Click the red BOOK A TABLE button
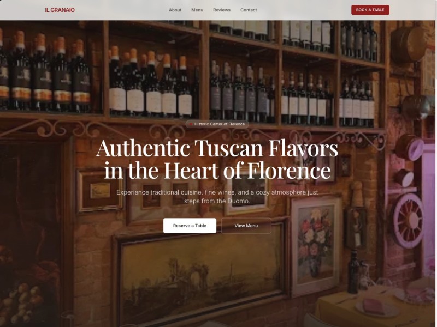The width and height of the screenshot is (437, 327). (x=370, y=10)
